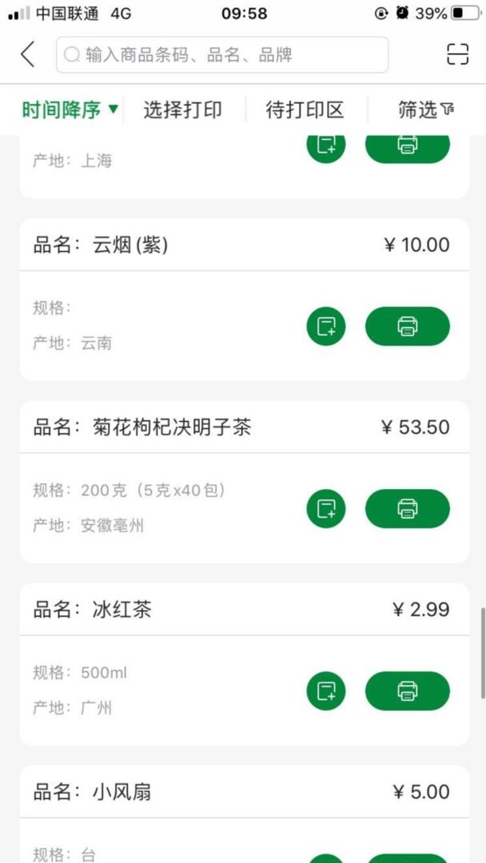Switch to the 选择打印 tab
Viewport: 486px width, 863px height.
(x=183, y=110)
